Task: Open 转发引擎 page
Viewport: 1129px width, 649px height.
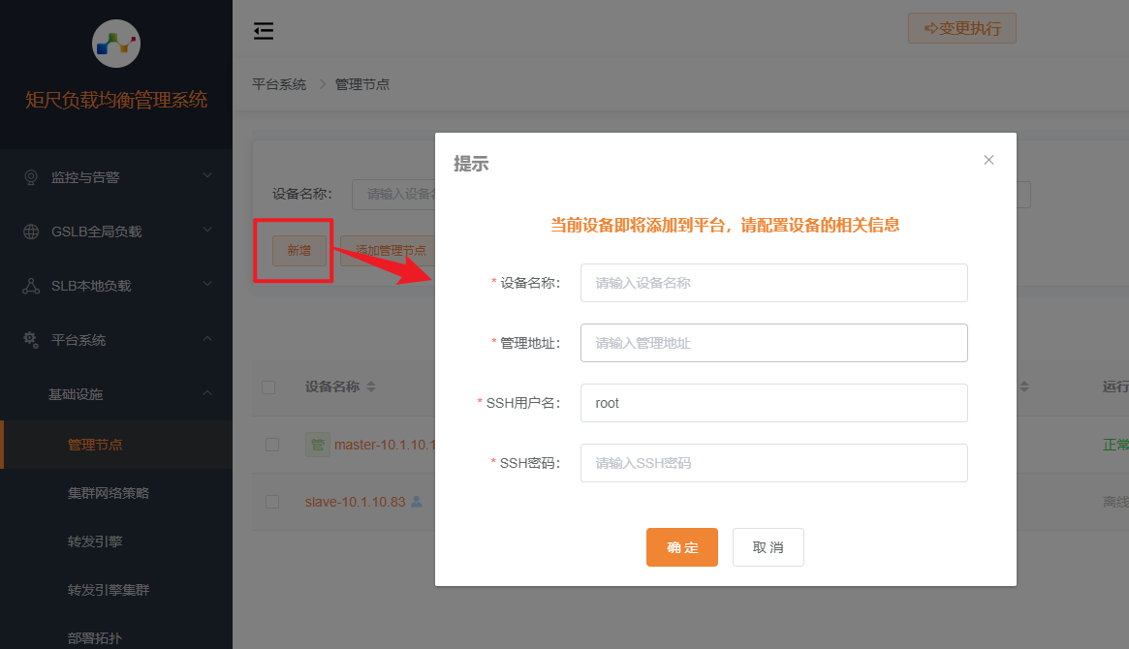Action: tap(116, 541)
